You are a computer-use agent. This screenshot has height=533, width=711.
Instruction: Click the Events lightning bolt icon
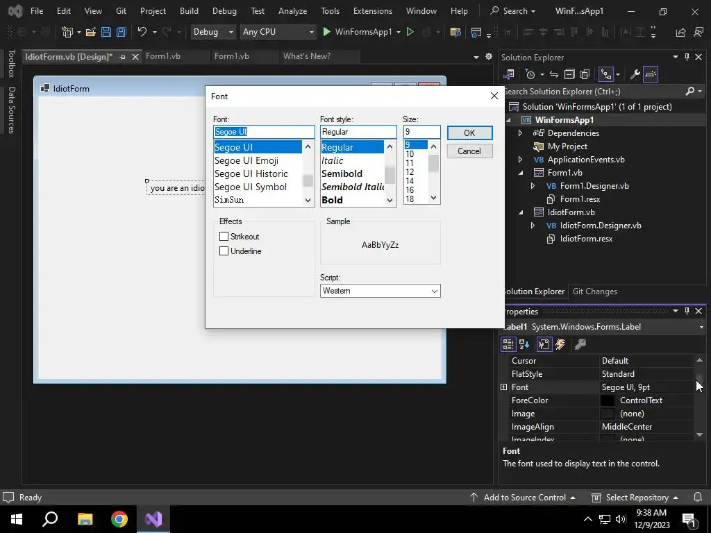tap(560, 344)
